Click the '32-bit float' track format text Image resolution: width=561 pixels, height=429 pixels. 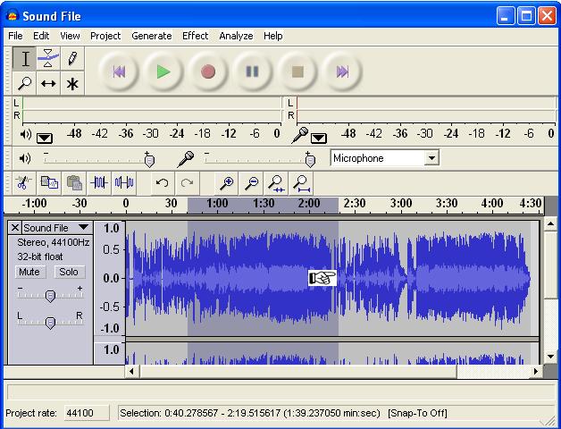(x=39, y=257)
